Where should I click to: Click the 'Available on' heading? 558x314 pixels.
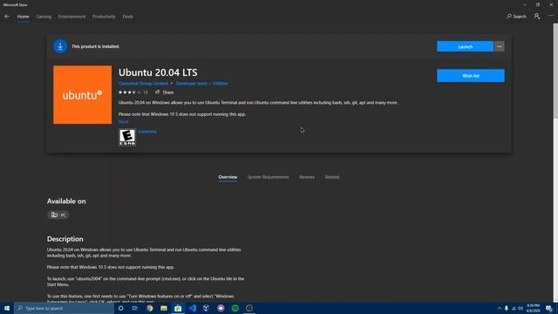pyautogui.click(x=66, y=201)
